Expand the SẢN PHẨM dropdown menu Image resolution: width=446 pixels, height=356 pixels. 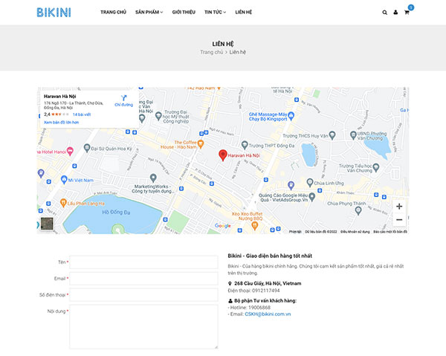point(149,12)
